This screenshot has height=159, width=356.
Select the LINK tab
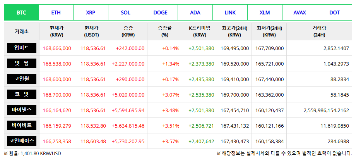click(x=230, y=13)
